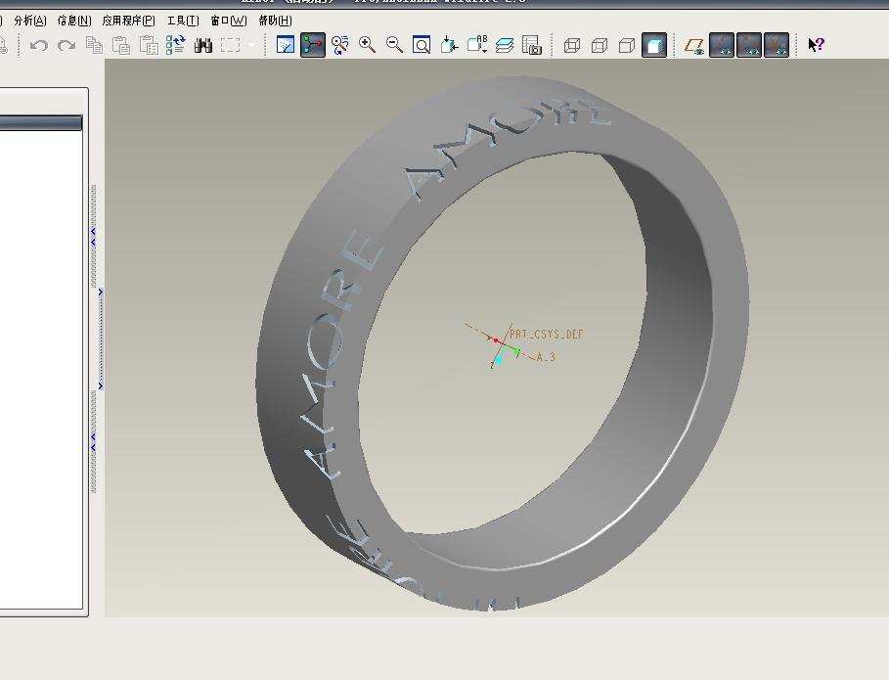Open the Reorient view tool
This screenshot has height=680, width=889.
449,45
